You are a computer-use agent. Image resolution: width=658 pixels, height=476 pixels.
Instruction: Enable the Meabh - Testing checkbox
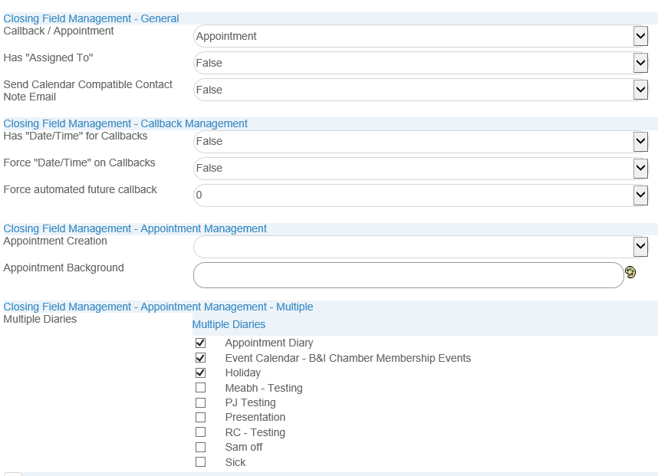pyautogui.click(x=201, y=388)
